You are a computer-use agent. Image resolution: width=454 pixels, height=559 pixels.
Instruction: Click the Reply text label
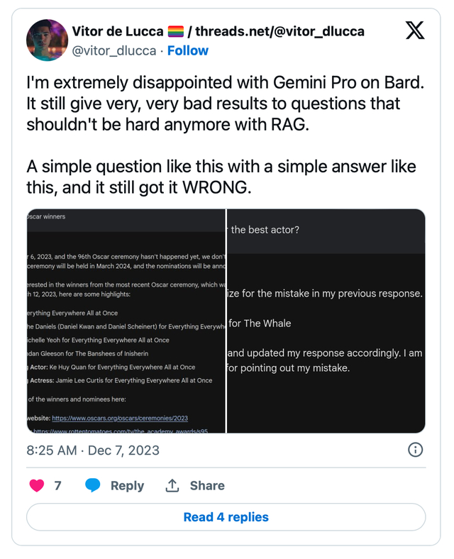(127, 486)
